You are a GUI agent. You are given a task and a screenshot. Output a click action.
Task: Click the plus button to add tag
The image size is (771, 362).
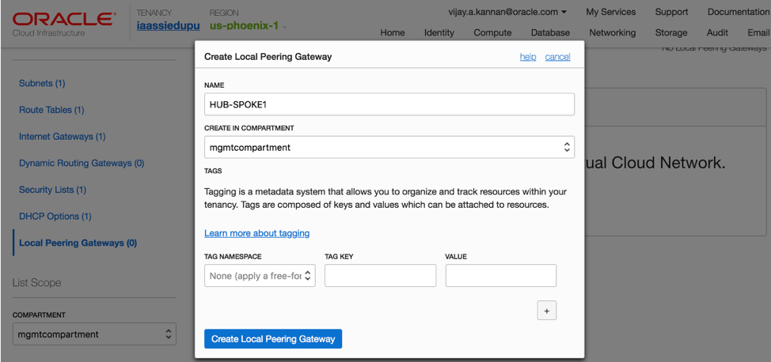click(546, 311)
